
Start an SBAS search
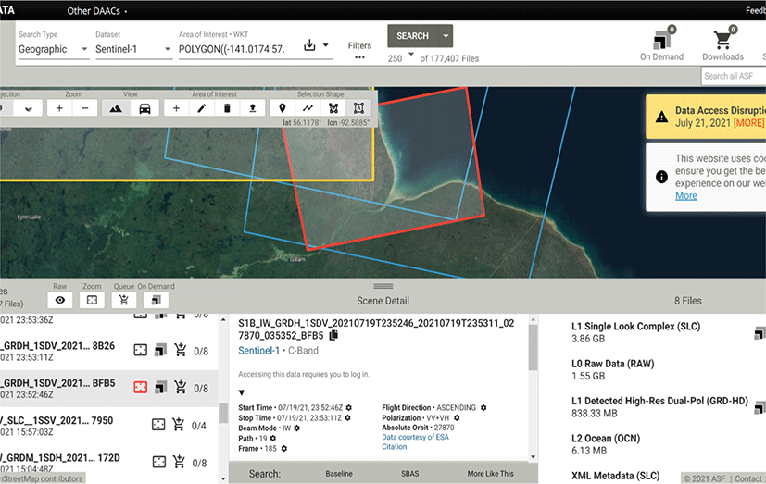[x=409, y=473]
